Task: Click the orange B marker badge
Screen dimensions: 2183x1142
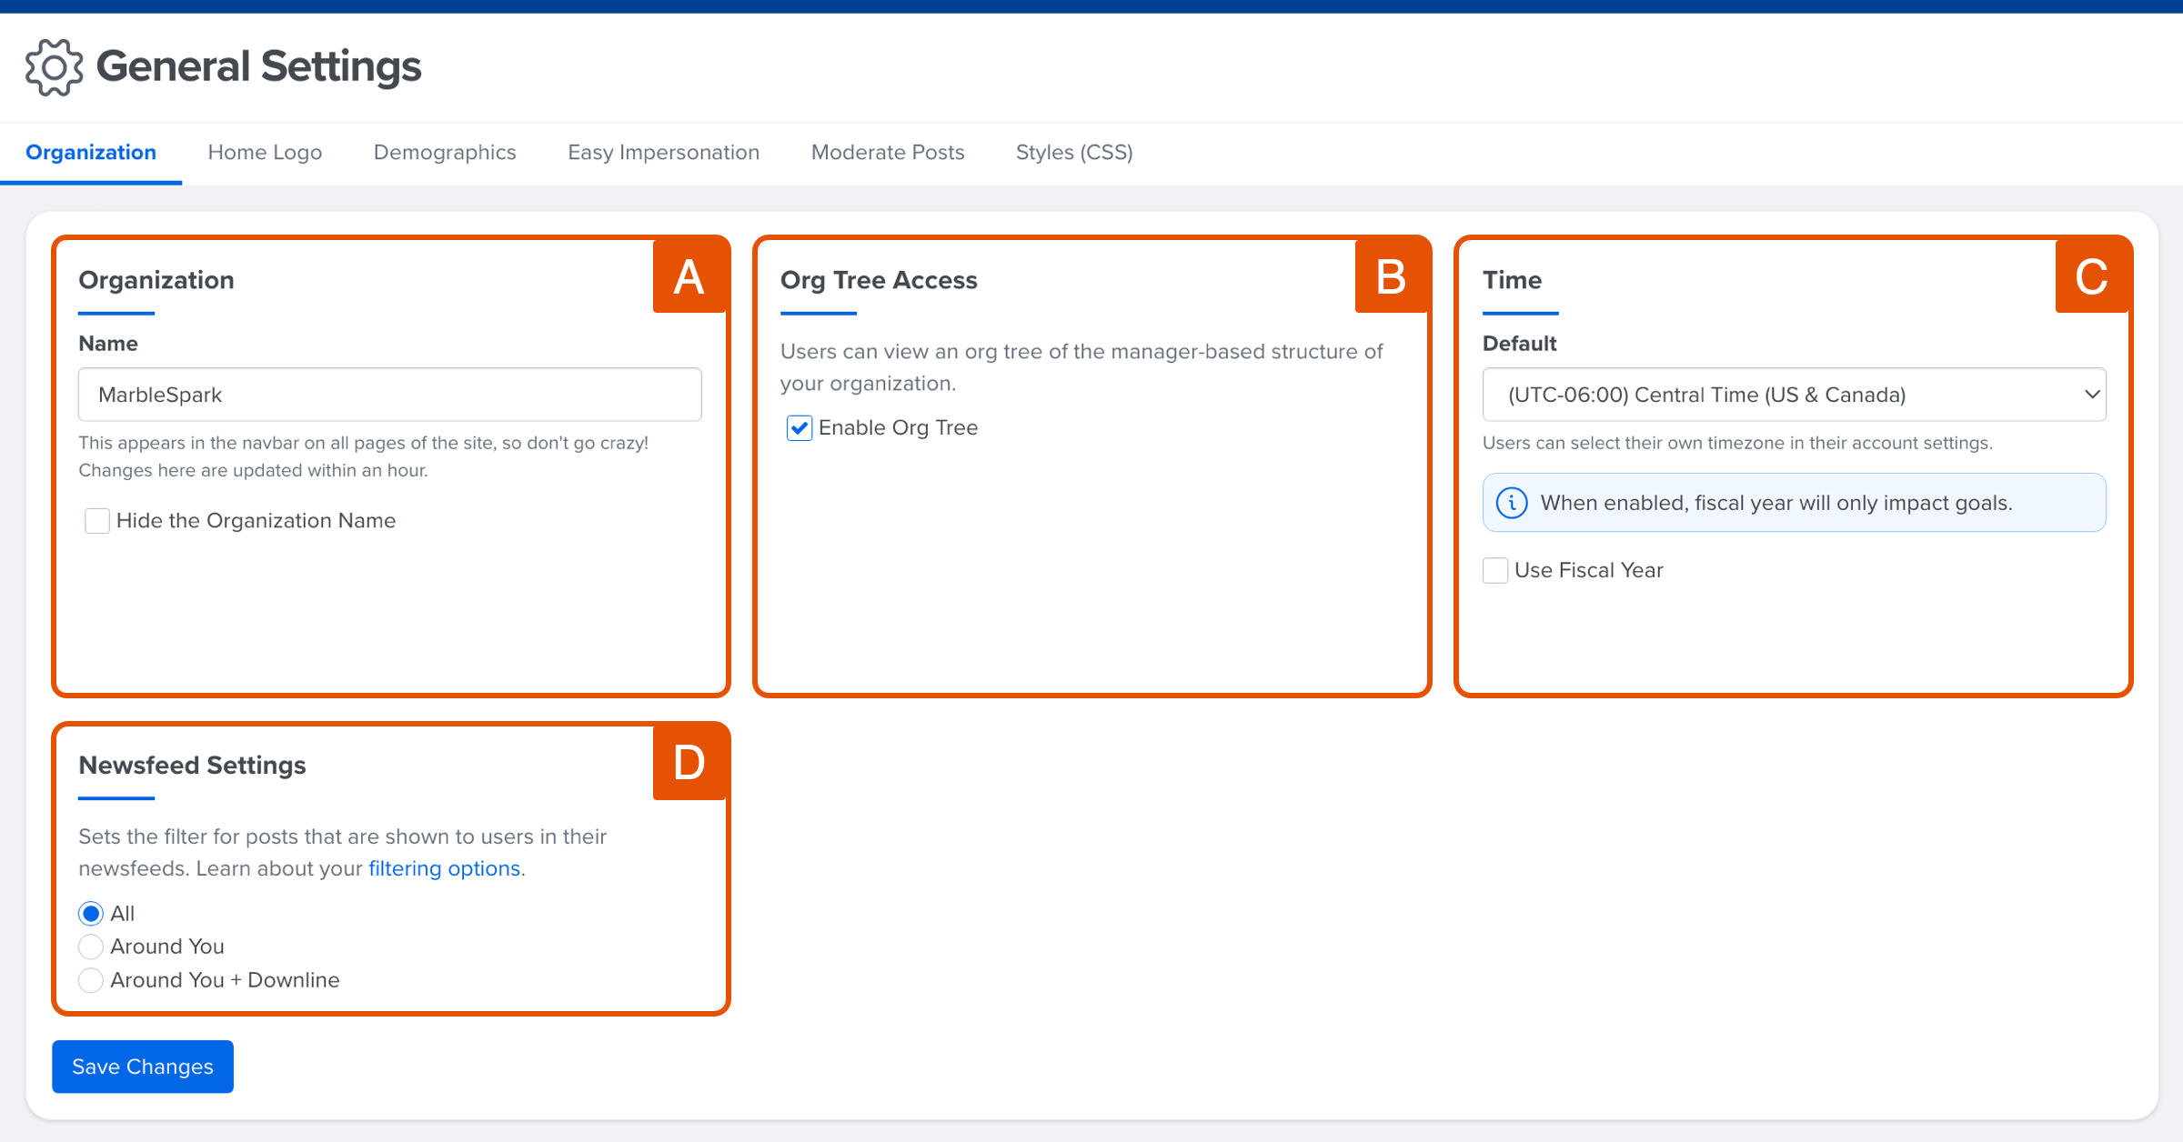Action: [1391, 276]
